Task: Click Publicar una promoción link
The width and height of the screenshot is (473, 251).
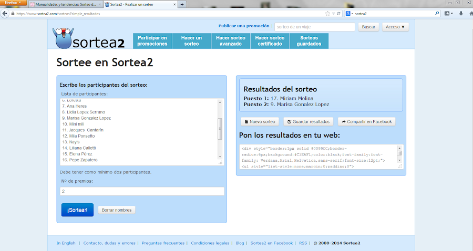Action: pyautogui.click(x=244, y=26)
